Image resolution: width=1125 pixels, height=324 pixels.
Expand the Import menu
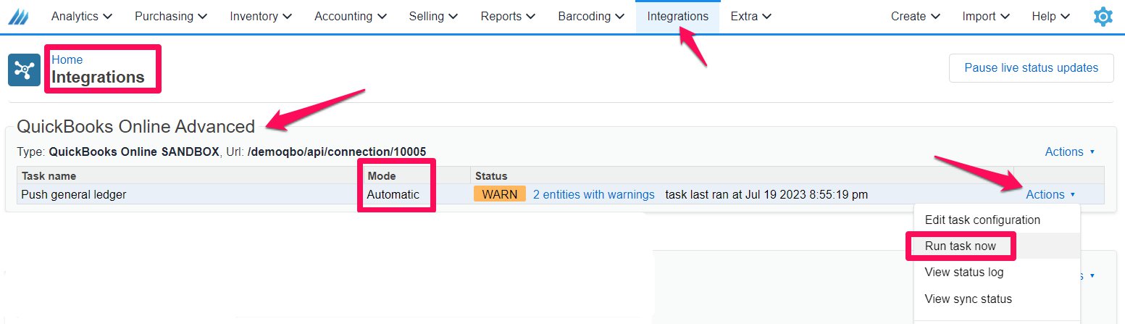point(985,16)
